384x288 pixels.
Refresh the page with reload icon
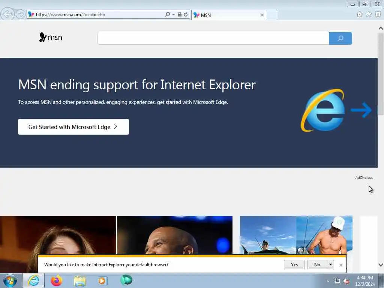(186, 15)
